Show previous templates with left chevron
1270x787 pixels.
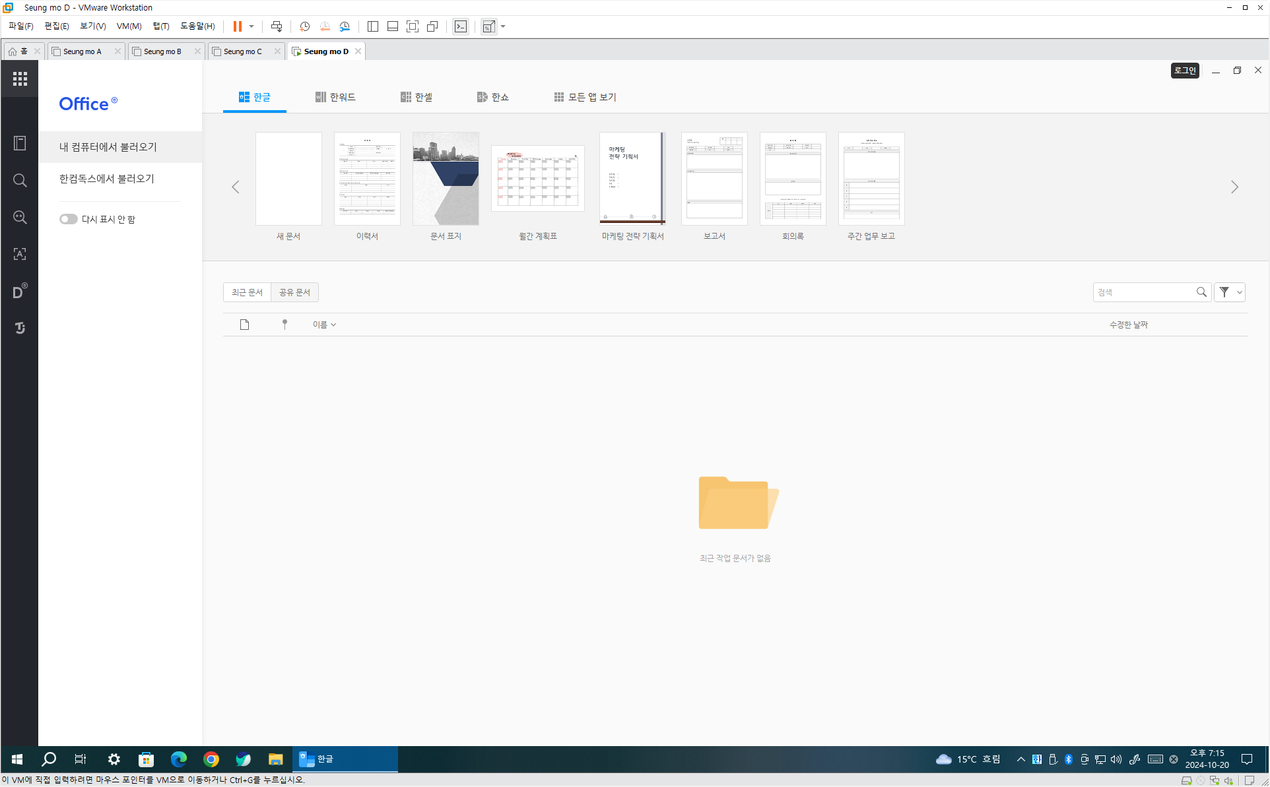click(236, 187)
